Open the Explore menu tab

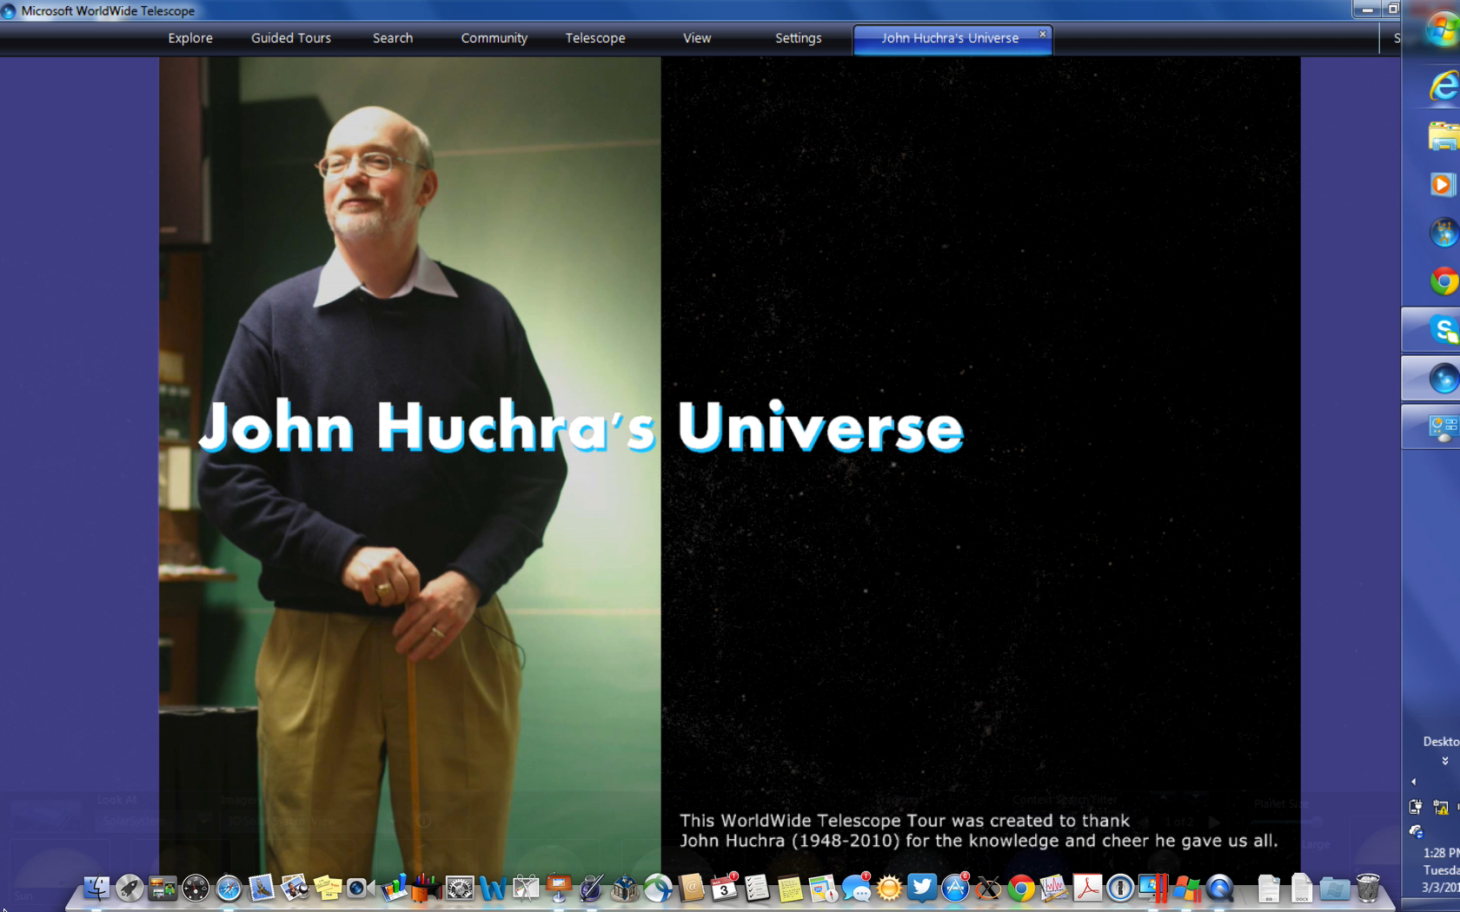click(x=190, y=38)
